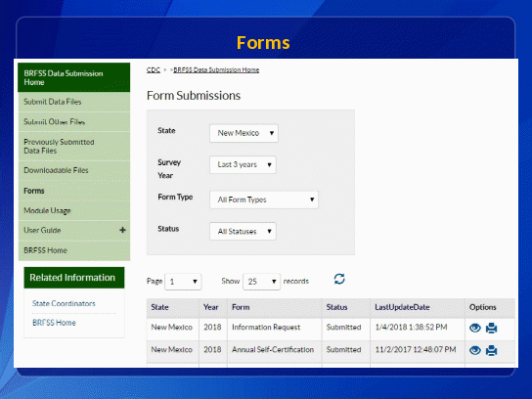The height and width of the screenshot is (399, 532).
Task: Change the Show 25 records dropdown
Action: [x=261, y=282]
